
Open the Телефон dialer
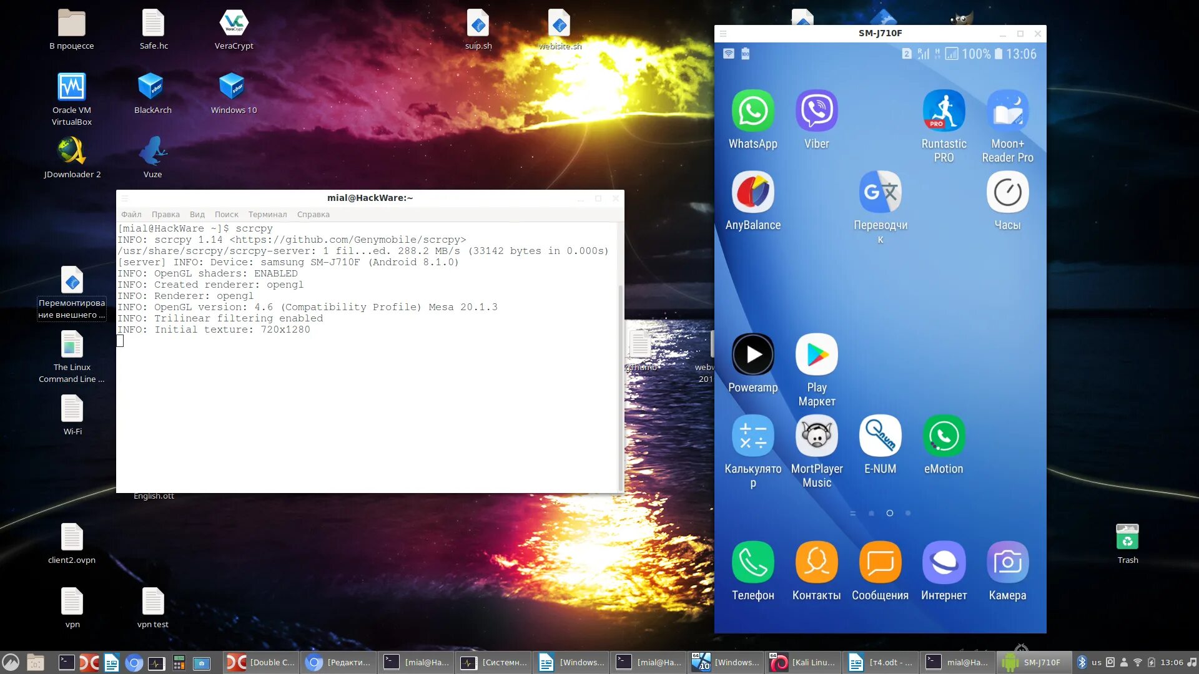(x=752, y=562)
